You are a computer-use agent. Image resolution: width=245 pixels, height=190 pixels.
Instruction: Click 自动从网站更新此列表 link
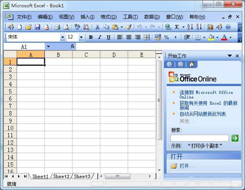[x=202, y=114]
